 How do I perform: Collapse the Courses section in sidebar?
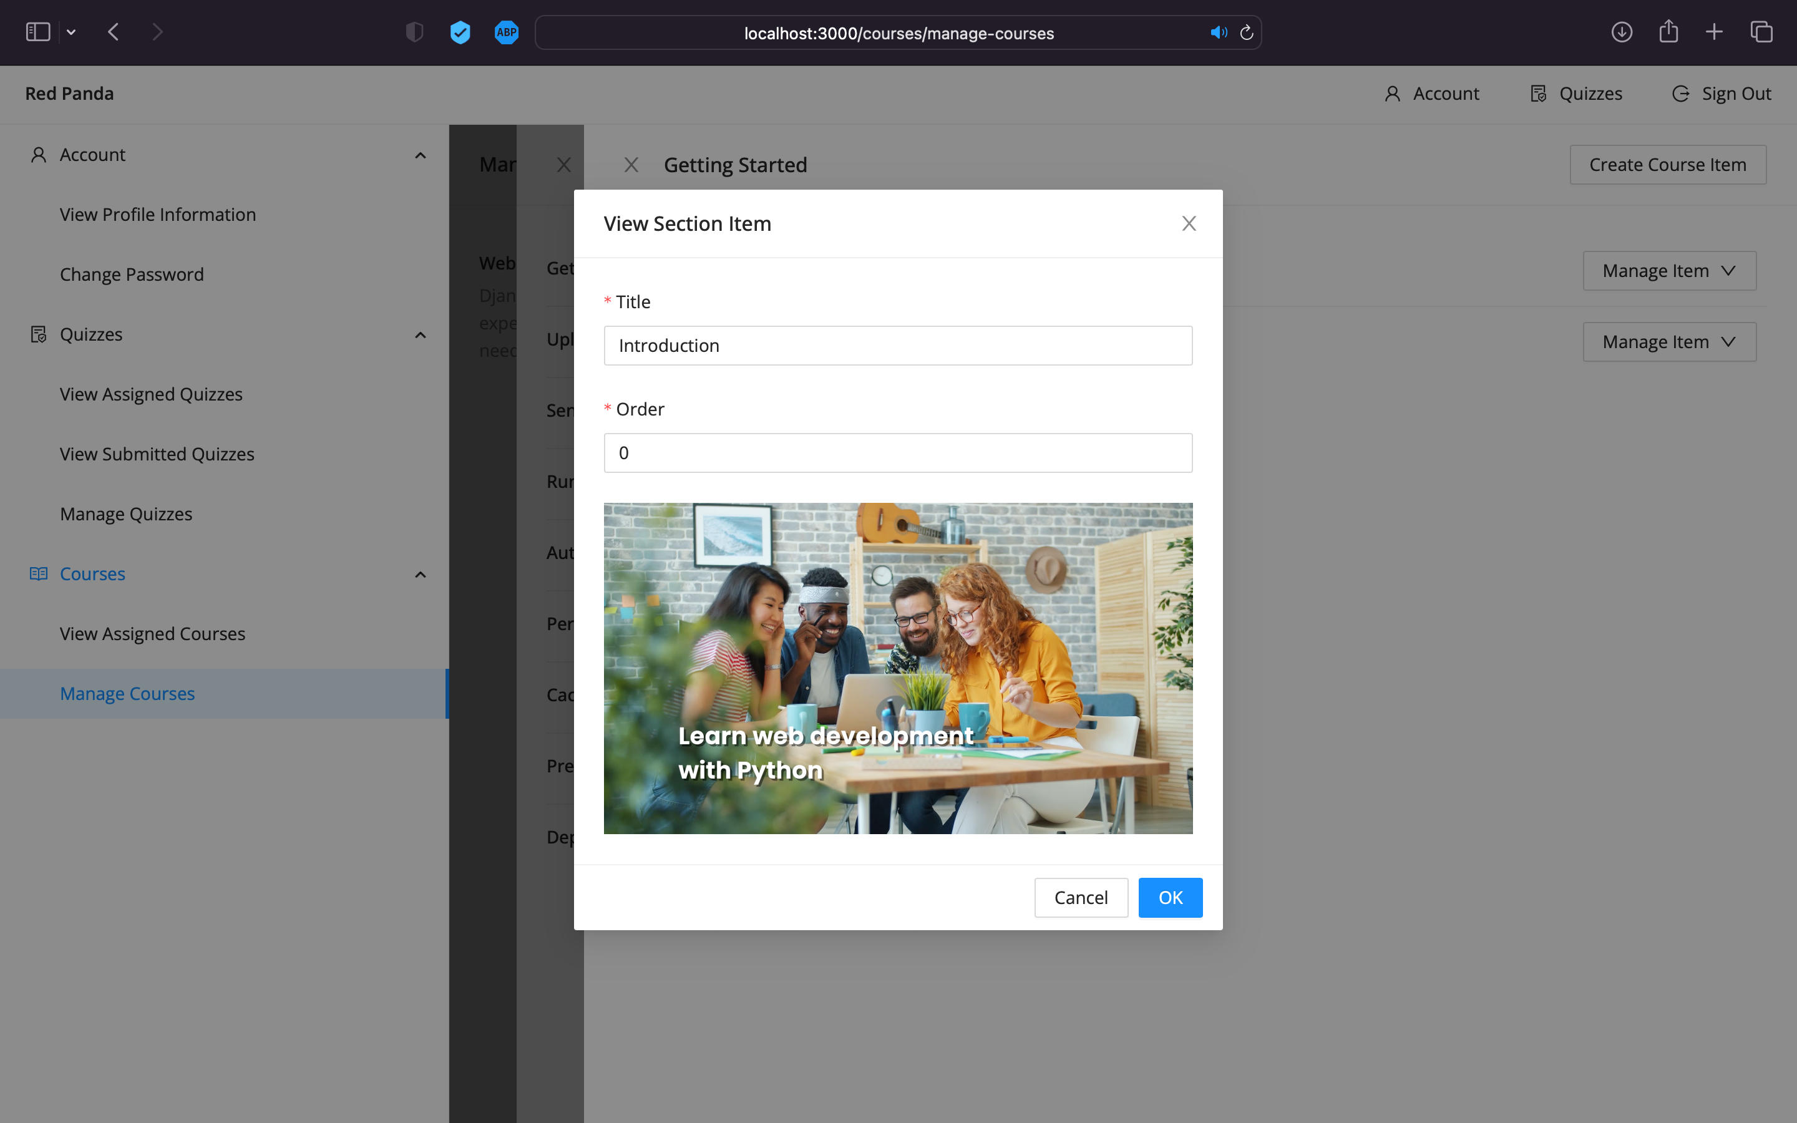tap(419, 574)
